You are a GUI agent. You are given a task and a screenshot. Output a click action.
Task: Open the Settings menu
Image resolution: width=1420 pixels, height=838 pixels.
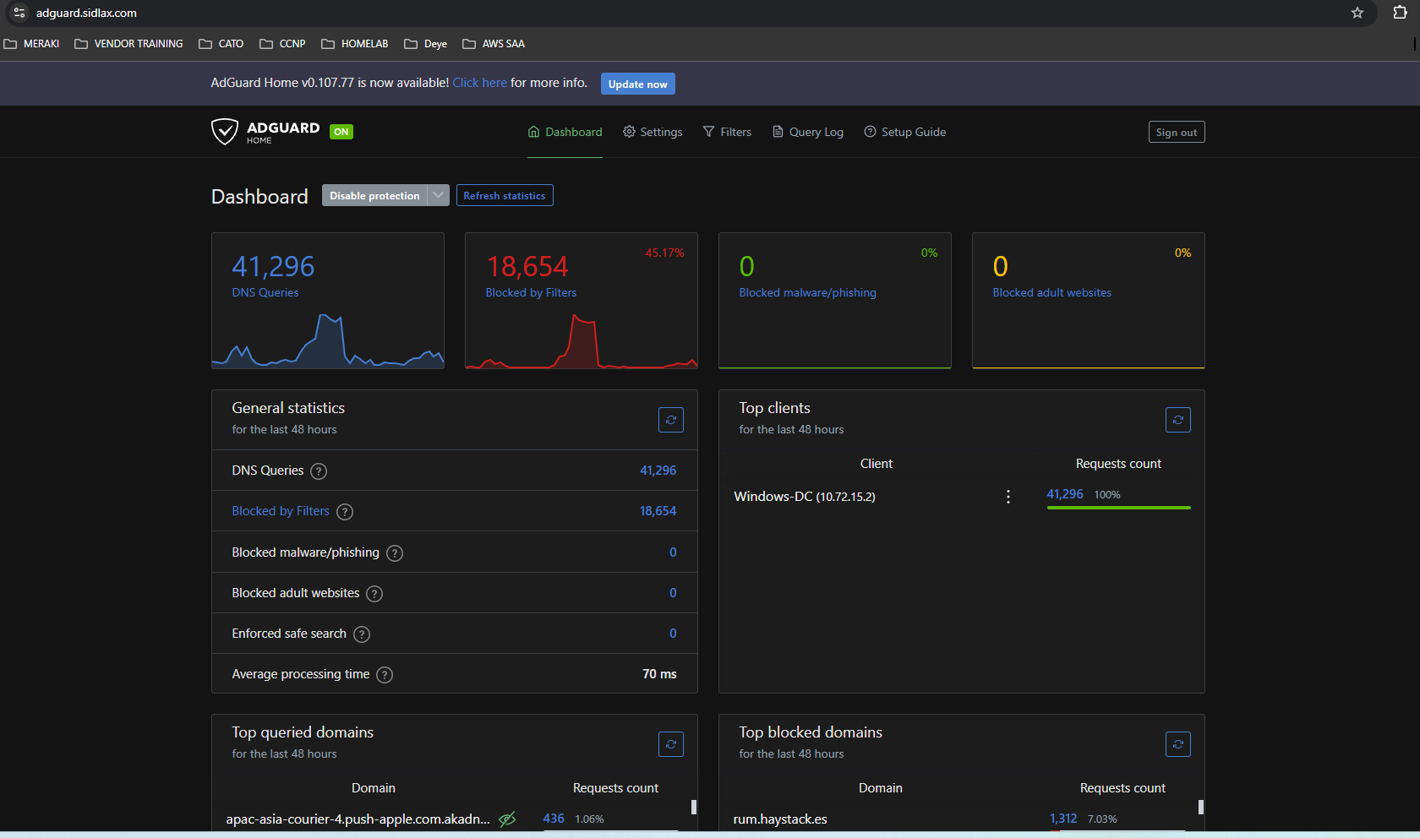click(x=653, y=132)
